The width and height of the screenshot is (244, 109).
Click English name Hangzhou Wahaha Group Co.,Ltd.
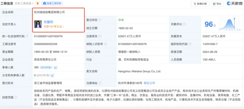(x=139, y=71)
